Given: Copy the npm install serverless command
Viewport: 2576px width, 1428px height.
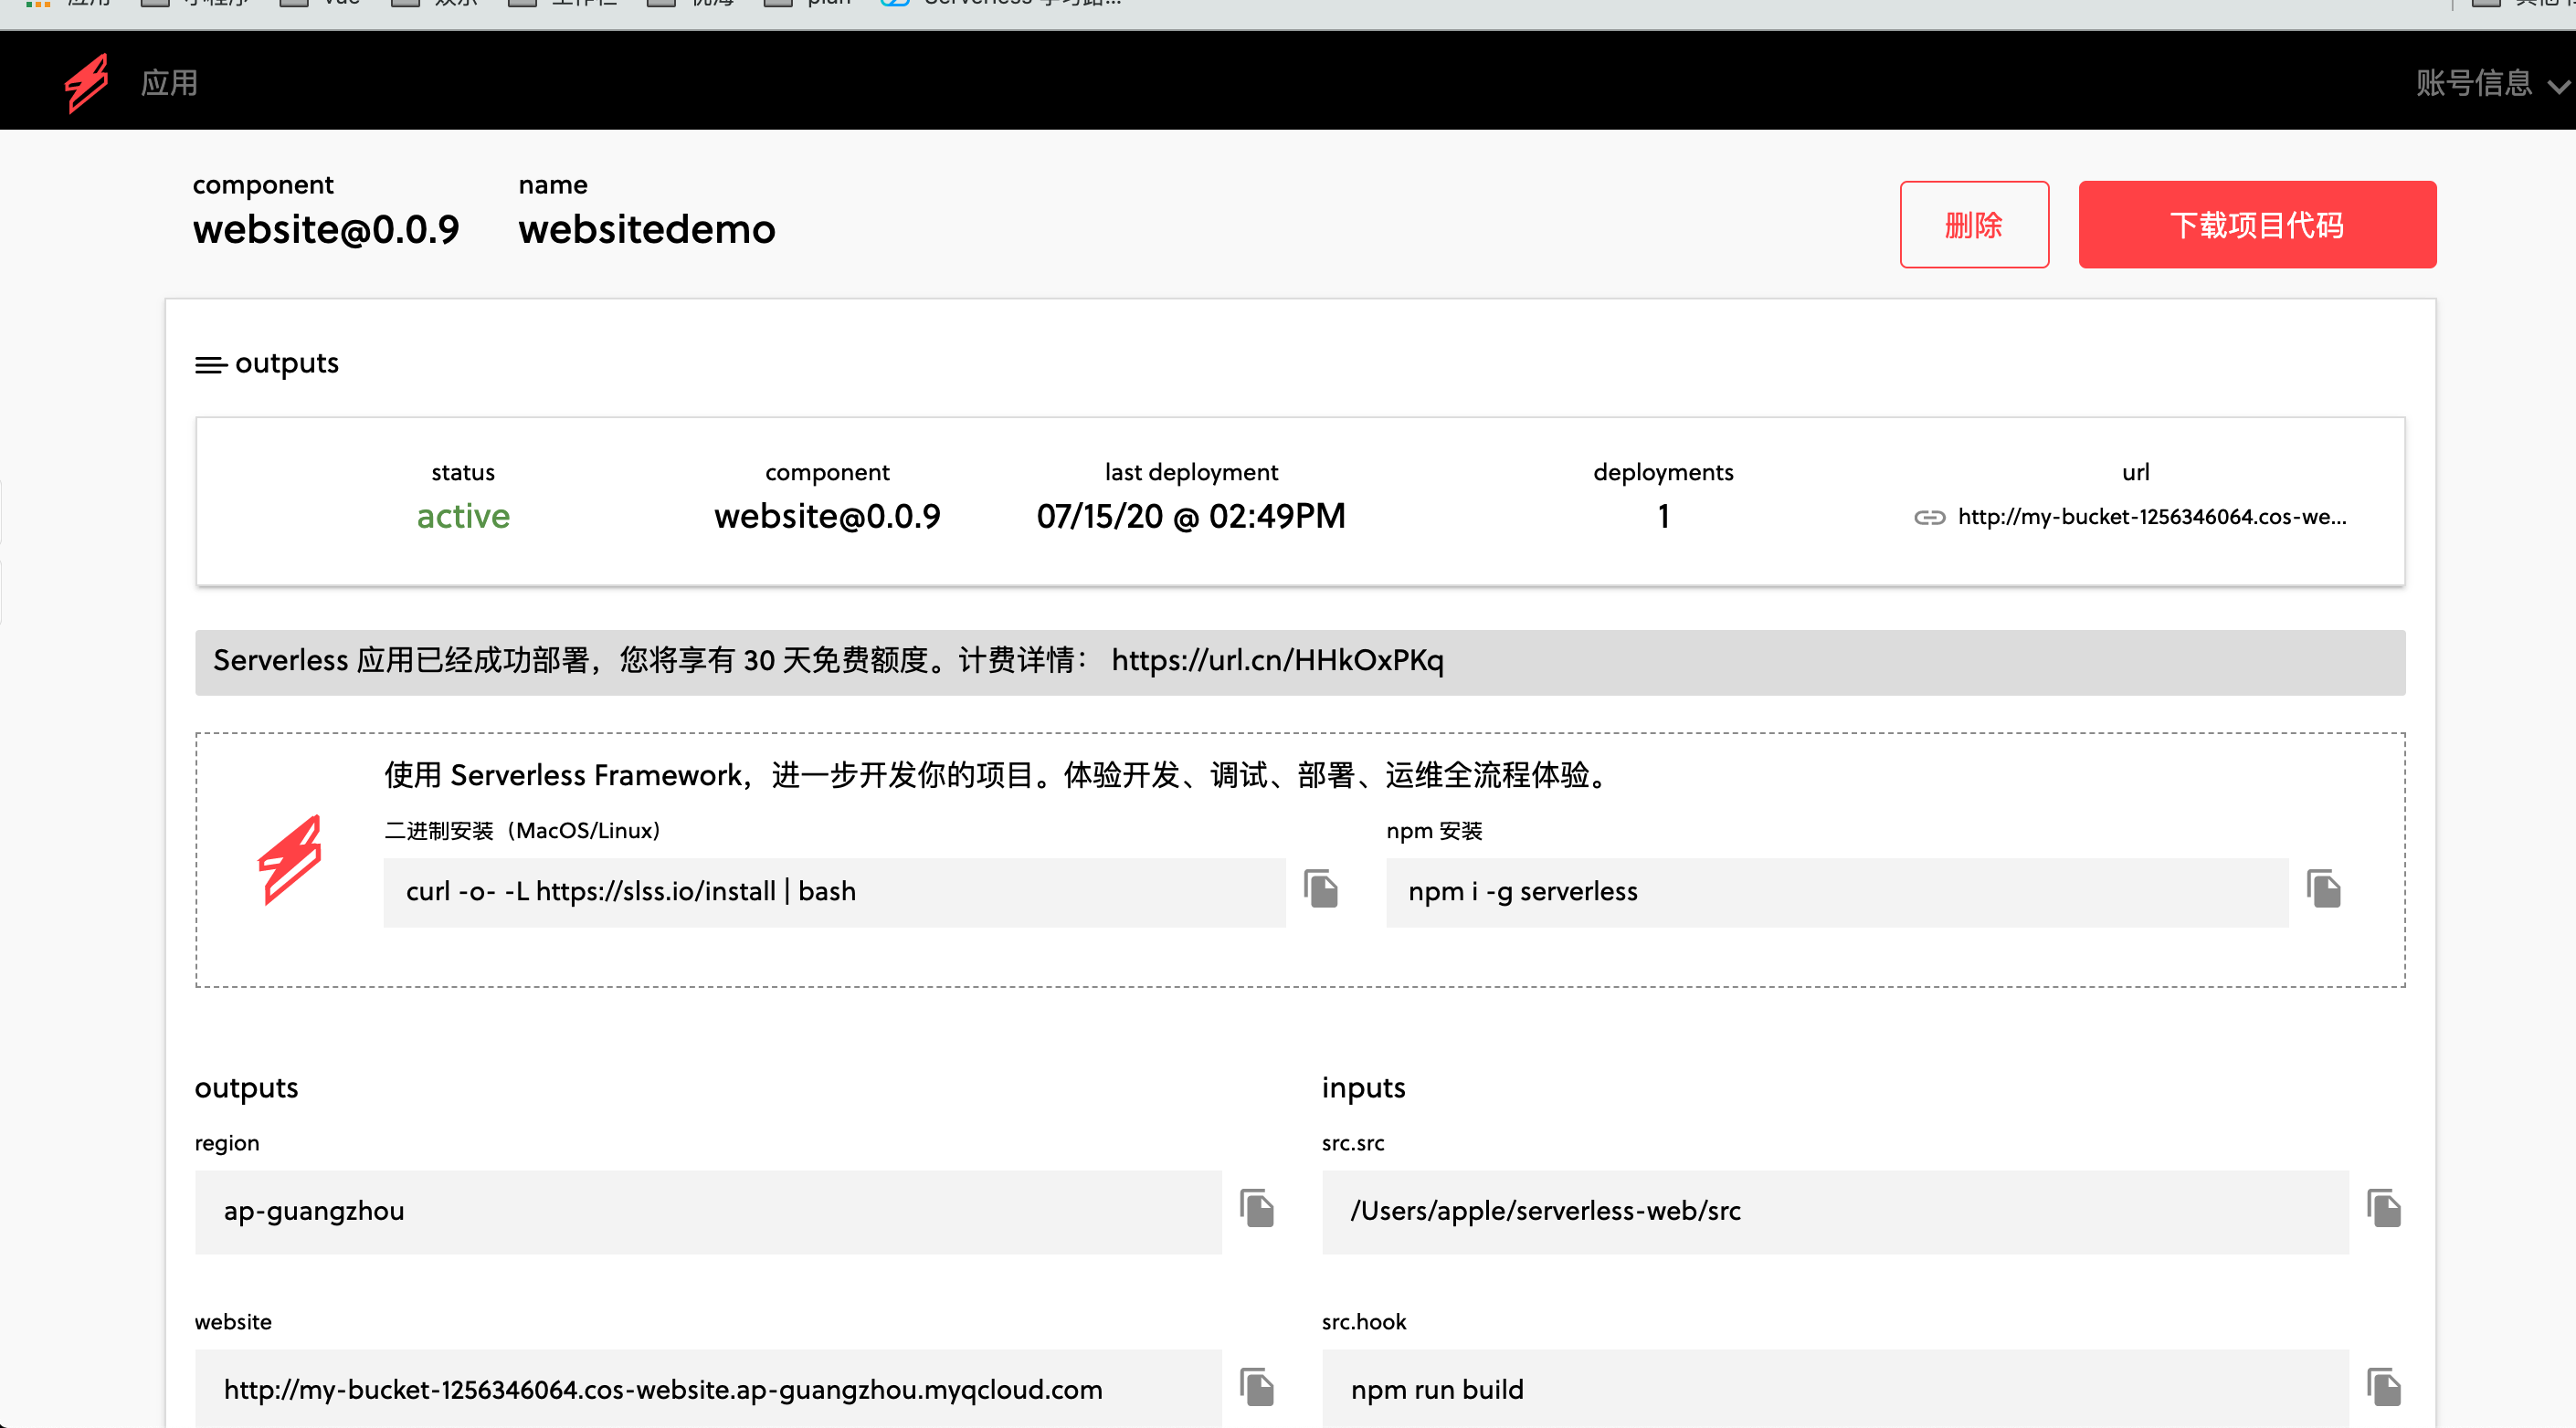Looking at the screenshot, I should click(x=2323, y=888).
